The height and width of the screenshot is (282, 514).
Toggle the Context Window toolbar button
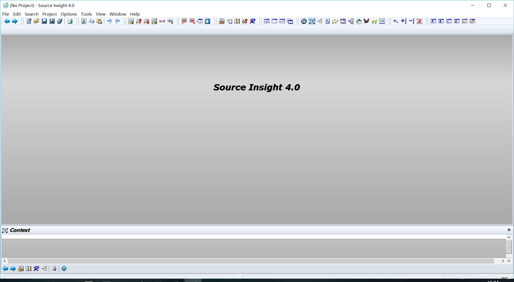pyautogui.click(x=312, y=21)
